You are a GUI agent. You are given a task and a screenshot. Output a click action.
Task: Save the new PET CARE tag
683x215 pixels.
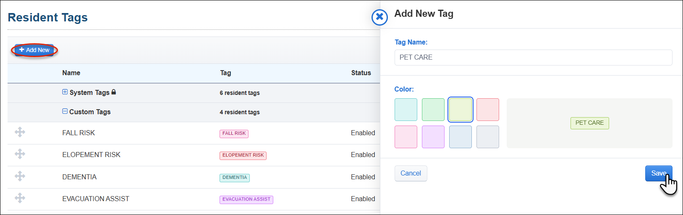pyautogui.click(x=659, y=173)
